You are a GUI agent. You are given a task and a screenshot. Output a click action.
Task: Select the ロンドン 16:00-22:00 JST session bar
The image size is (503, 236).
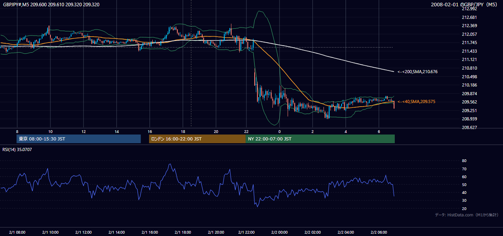pos(197,139)
